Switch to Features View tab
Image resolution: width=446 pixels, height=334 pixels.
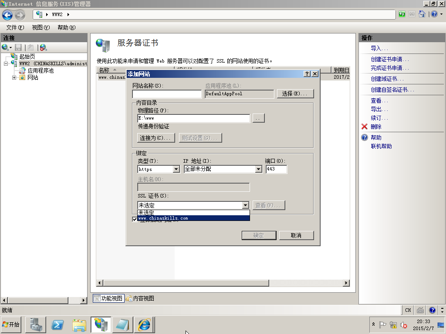[x=108, y=298]
